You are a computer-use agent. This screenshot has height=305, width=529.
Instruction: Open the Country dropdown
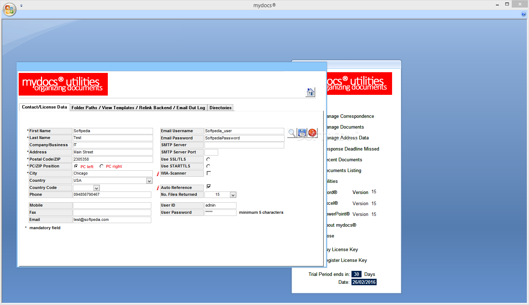click(149, 181)
